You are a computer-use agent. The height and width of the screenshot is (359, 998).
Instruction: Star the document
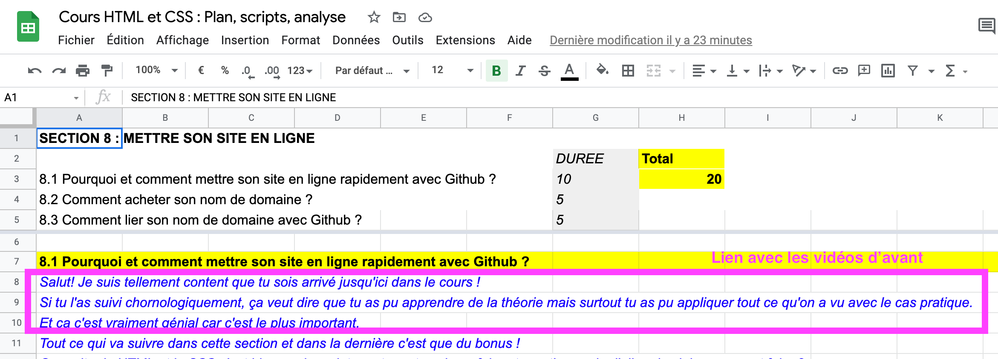tap(374, 17)
